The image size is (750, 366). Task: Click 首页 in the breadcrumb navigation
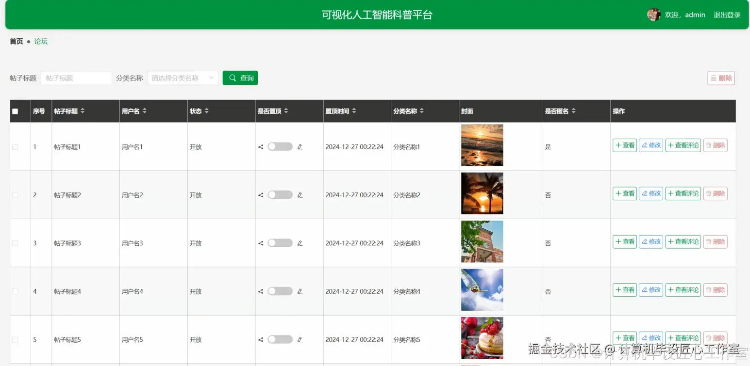click(x=15, y=41)
